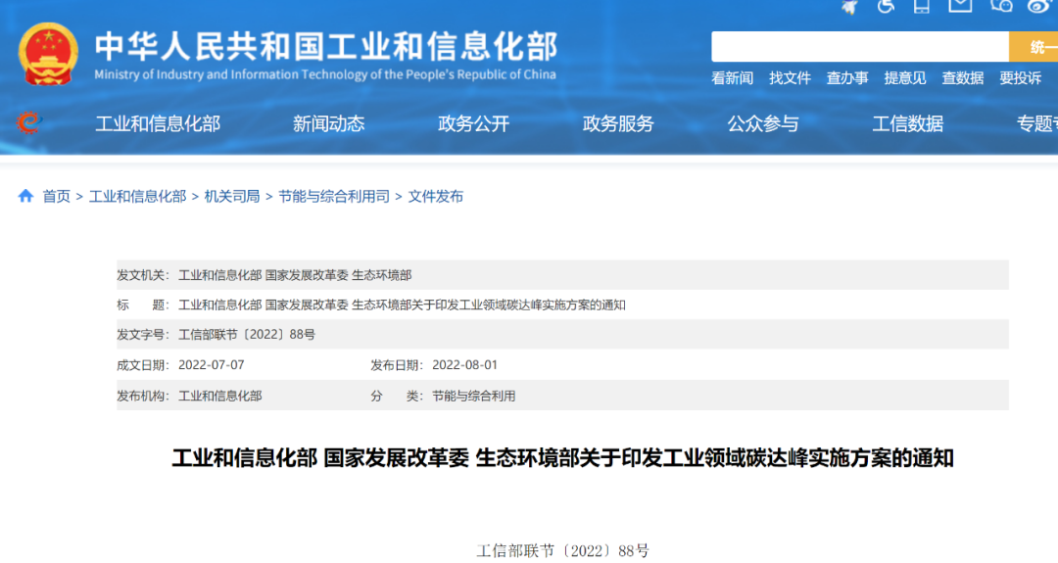Open the Weibo icon

(1040, 6)
